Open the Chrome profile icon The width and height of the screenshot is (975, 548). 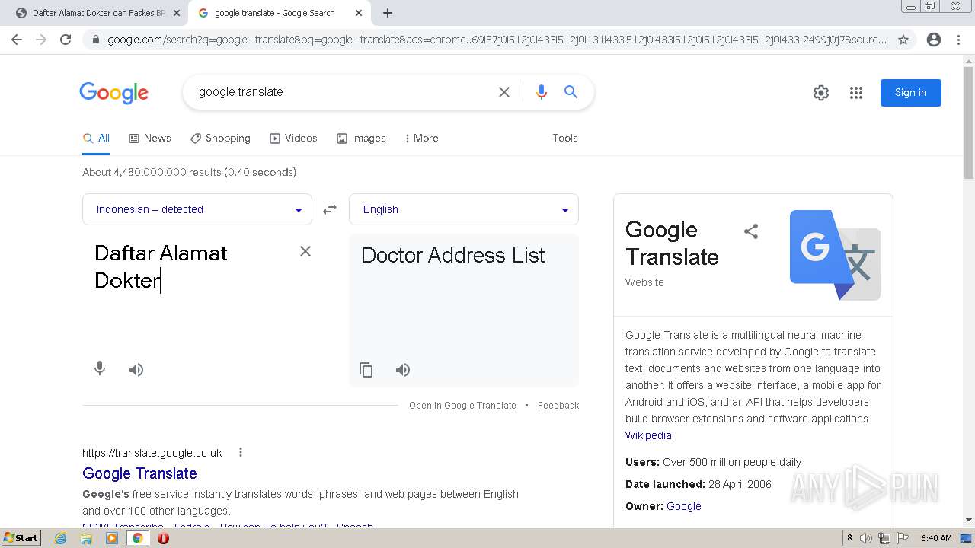click(934, 40)
